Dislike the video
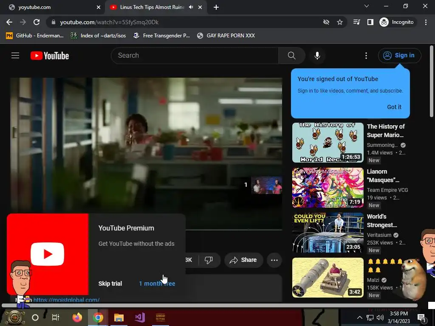The width and height of the screenshot is (435, 326). click(209, 260)
